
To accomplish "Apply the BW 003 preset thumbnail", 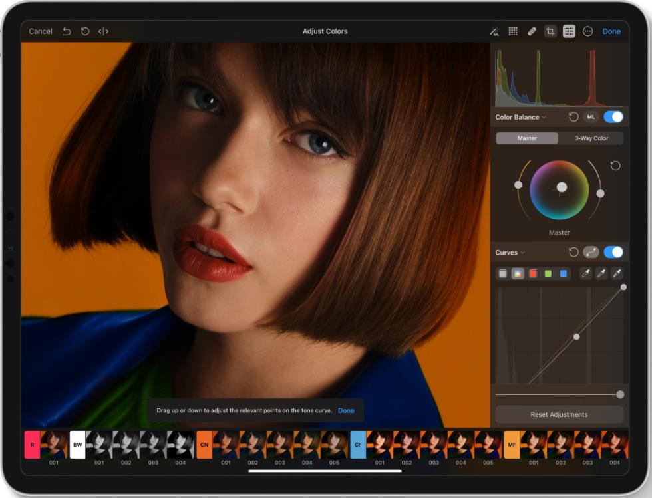I will click(x=154, y=445).
